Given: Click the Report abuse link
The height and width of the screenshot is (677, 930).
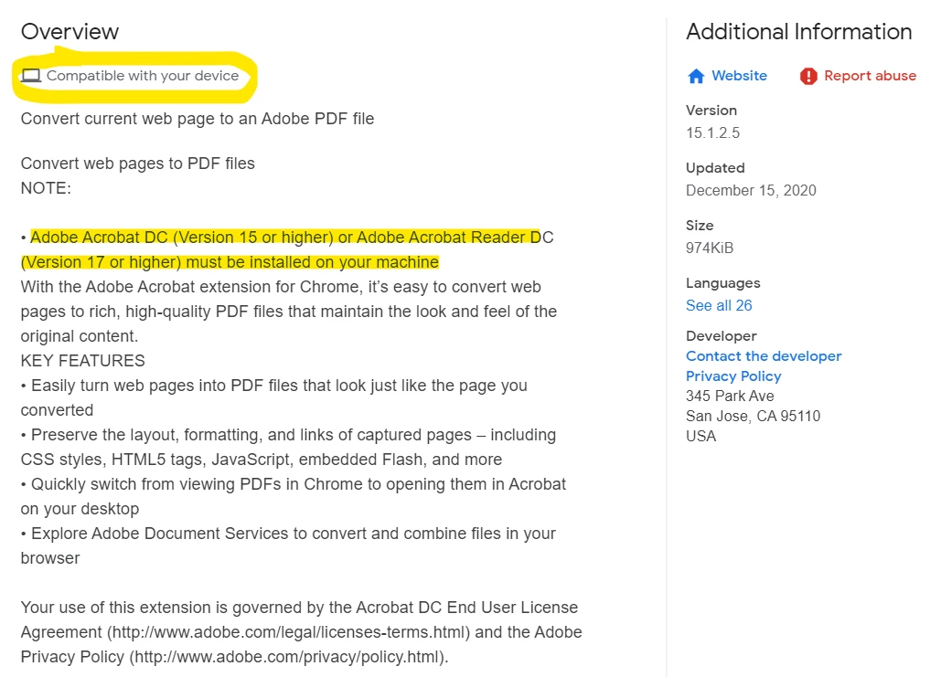Looking at the screenshot, I should (x=870, y=76).
